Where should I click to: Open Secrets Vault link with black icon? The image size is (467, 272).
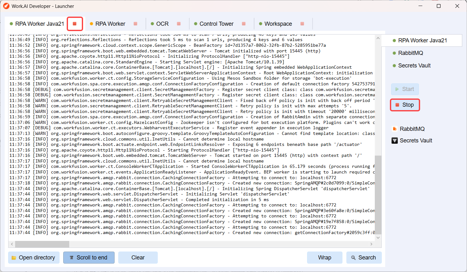click(416, 141)
